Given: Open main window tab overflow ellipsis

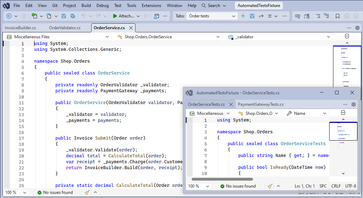Looking at the screenshot, I should click(349, 28).
